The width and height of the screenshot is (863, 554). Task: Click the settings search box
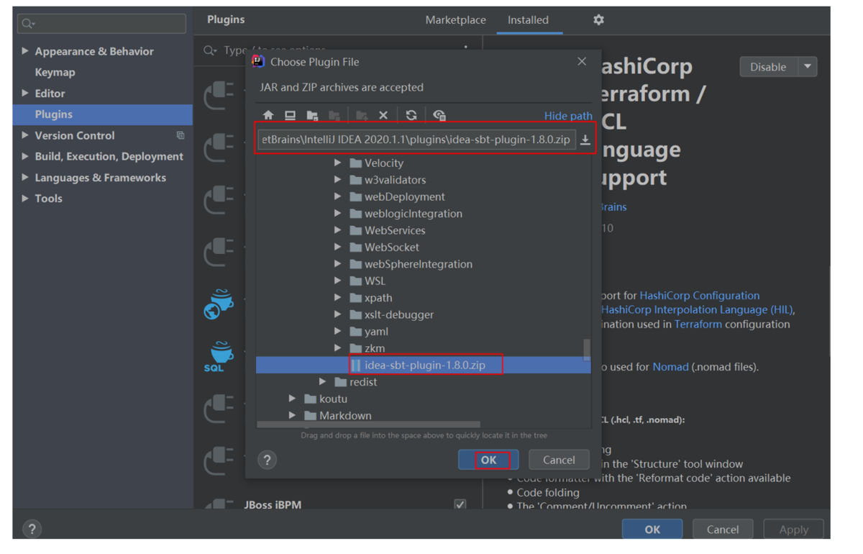[101, 24]
